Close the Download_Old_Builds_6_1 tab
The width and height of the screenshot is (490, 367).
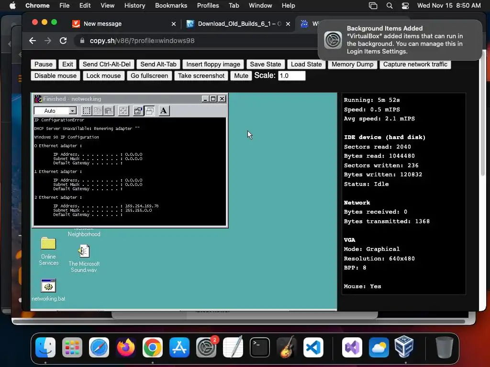(x=288, y=24)
